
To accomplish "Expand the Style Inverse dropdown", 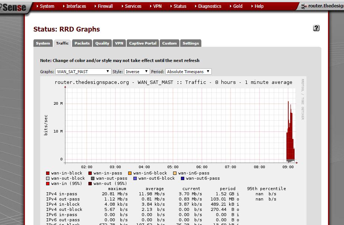I will click(137, 72).
